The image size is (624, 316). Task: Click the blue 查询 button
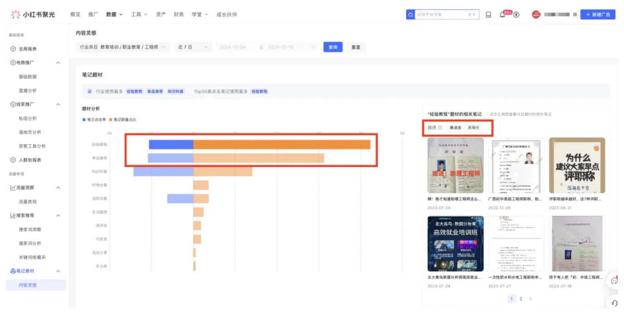click(x=333, y=47)
